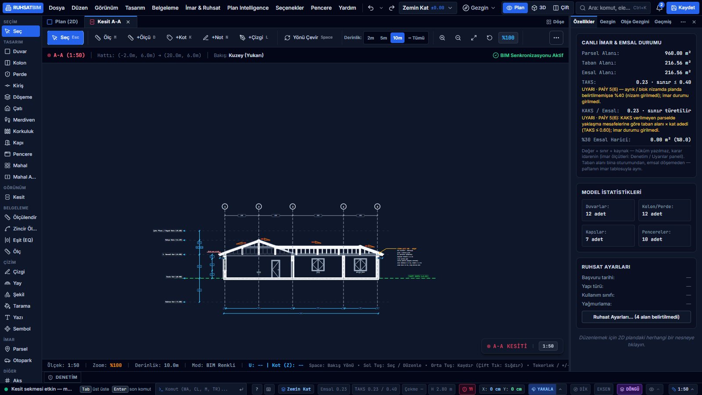The width and height of the screenshot is (702, 395).
Task: Fit view with the expand arrows icon
Action: point(474,38)
